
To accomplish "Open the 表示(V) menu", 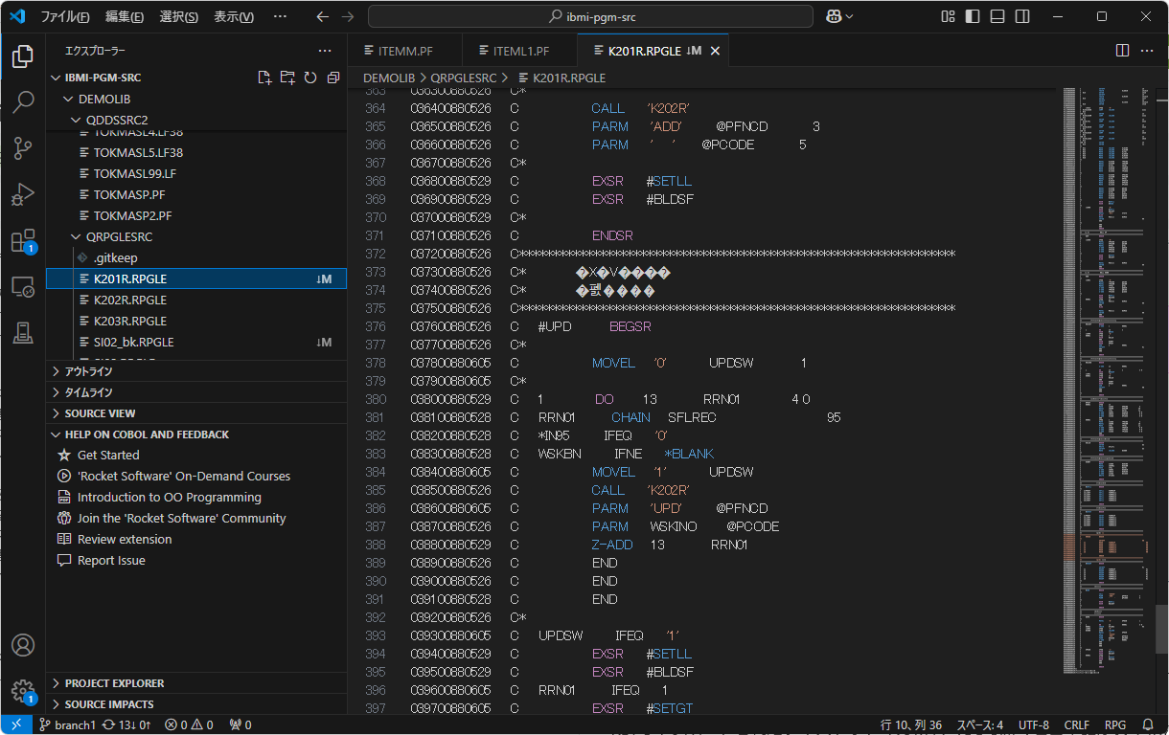I will click(234, 16).
